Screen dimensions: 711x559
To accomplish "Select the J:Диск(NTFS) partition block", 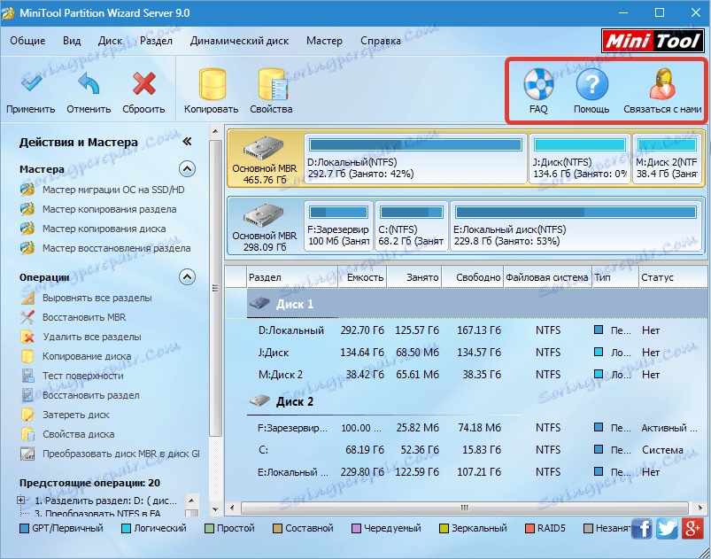I will coord(580,159).
